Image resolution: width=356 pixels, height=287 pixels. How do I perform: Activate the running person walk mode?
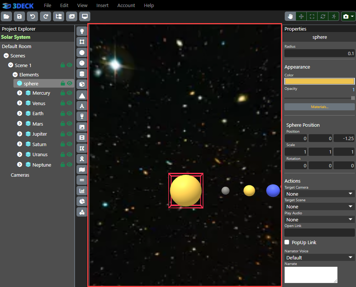333,16
